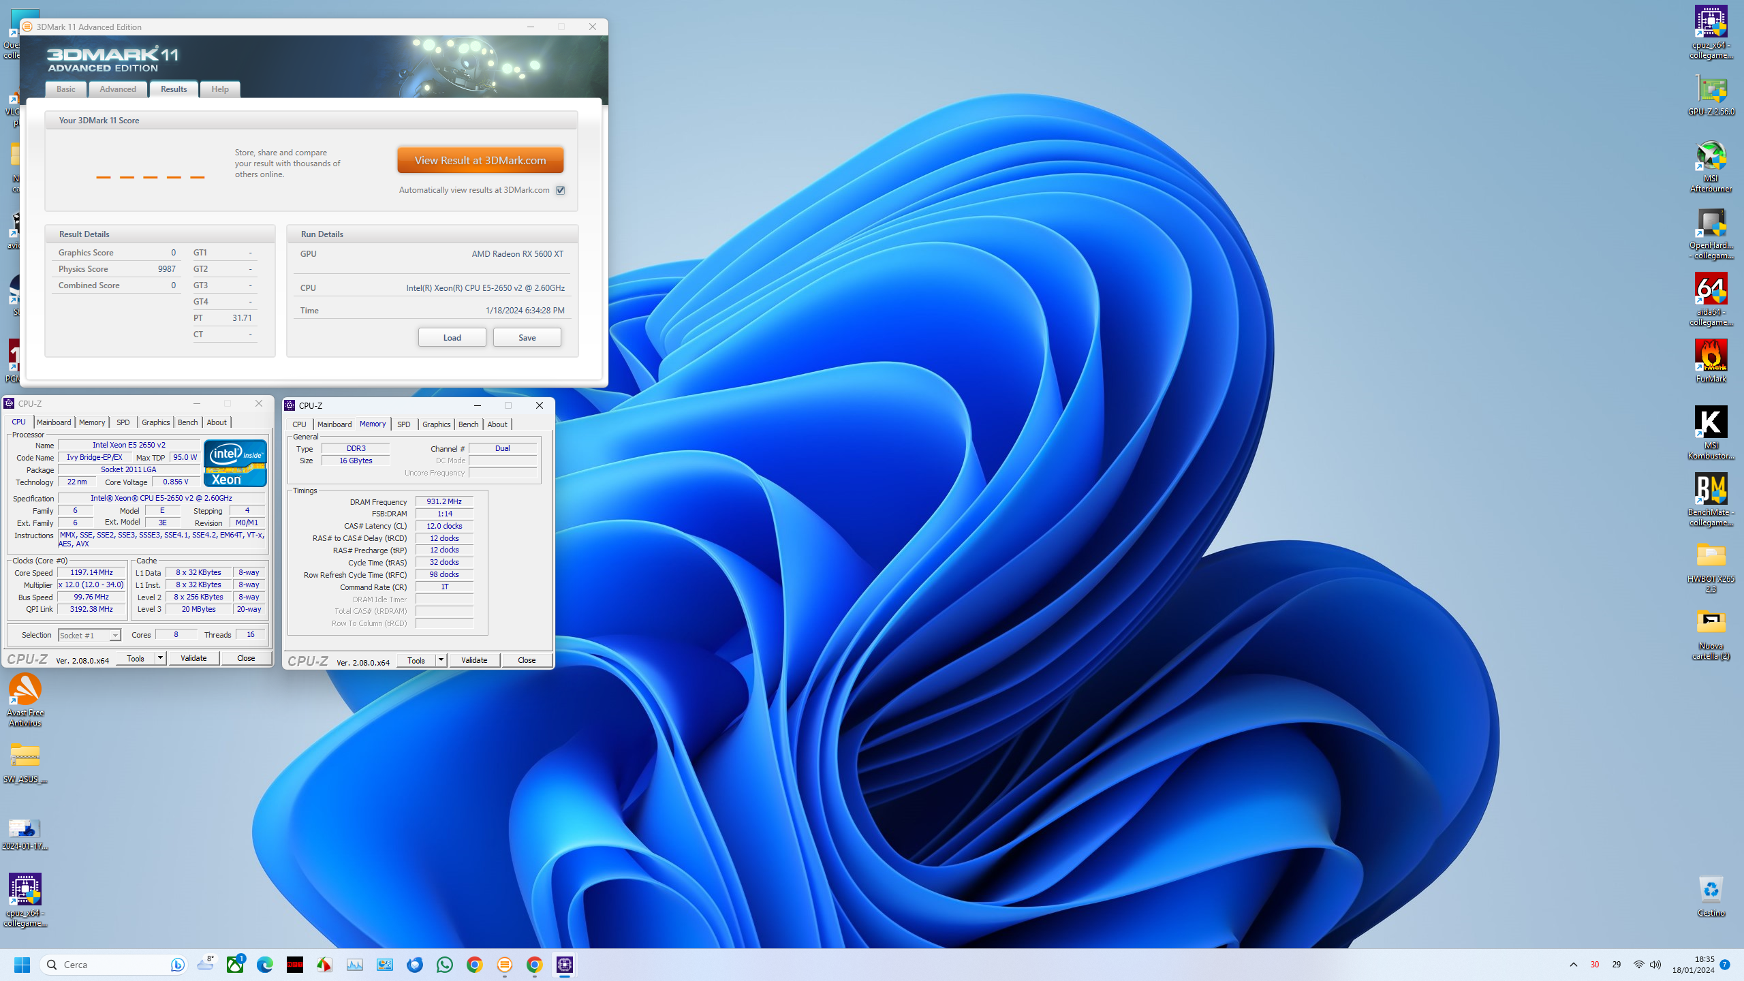Select the cpuz_x64 shortcut in the bottom-left corner
Screen dimensions: 1744x981
tap(25, 900)
